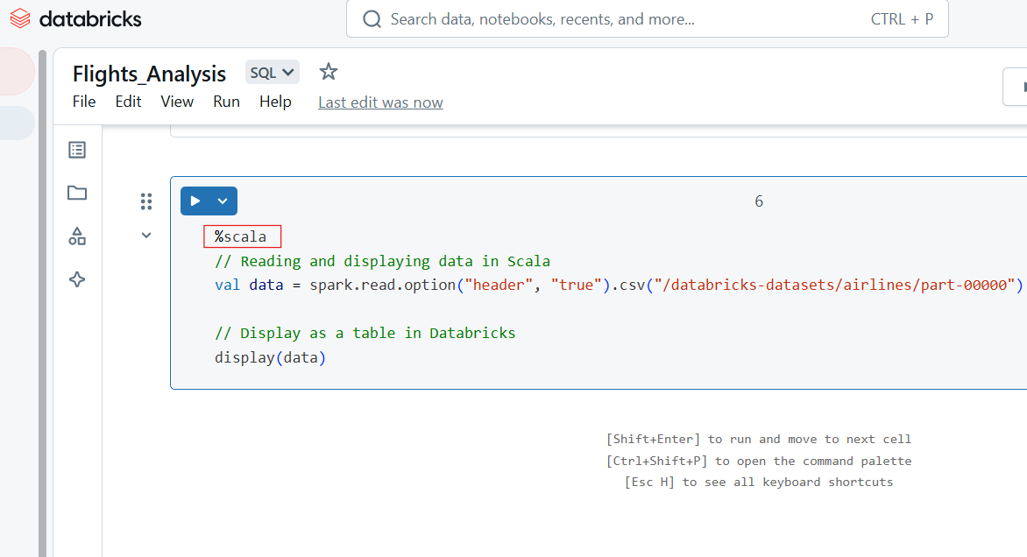Open the table of contents panel icon
Image resolution: width=1027 pixels, height=557 pixels.
77,150
